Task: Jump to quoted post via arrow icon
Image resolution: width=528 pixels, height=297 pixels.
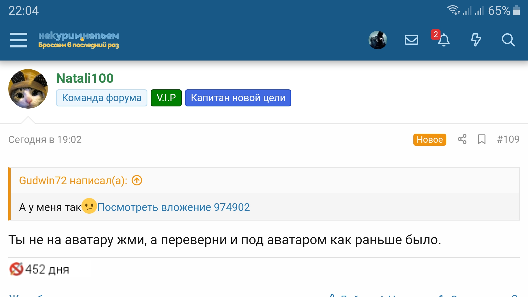Action: [137, 180]
